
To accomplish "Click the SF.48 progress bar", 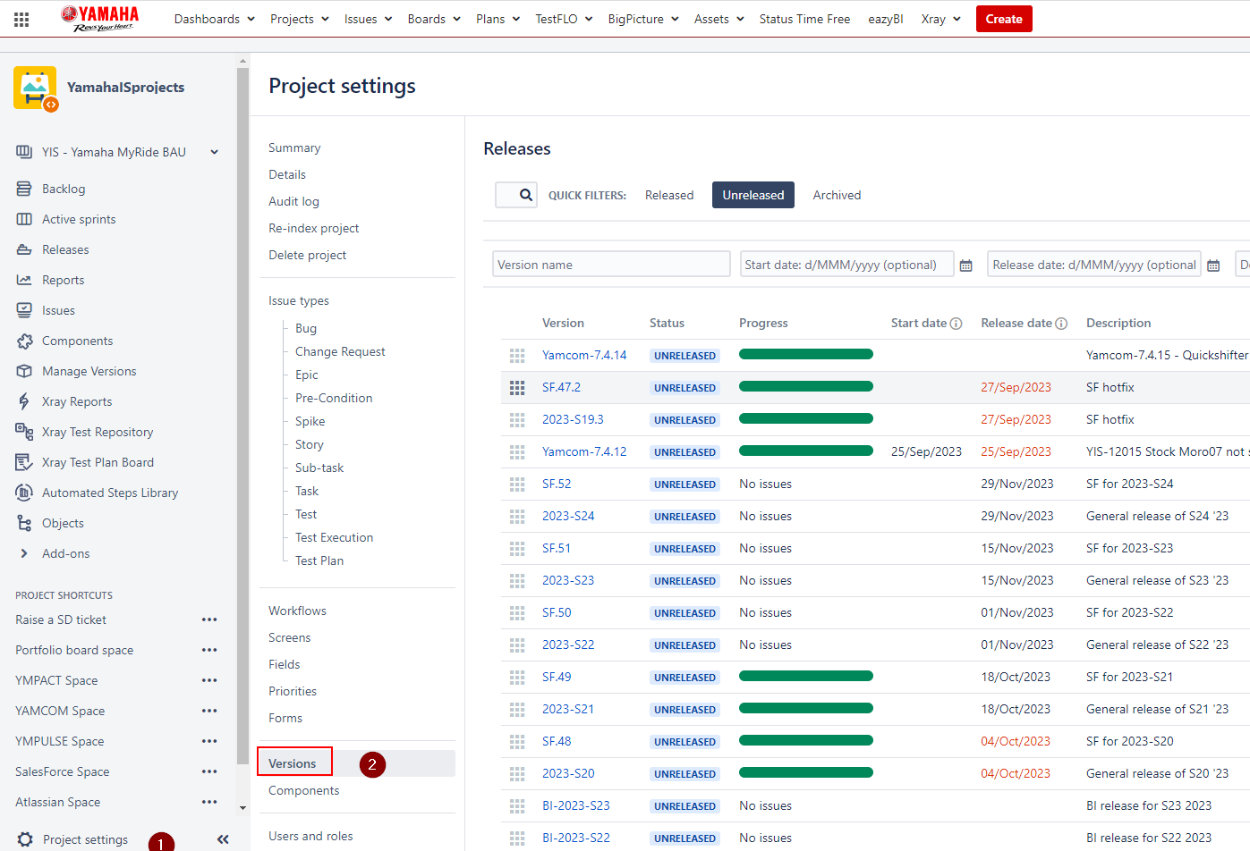I will pyautogui.click(x=806, y=741).
